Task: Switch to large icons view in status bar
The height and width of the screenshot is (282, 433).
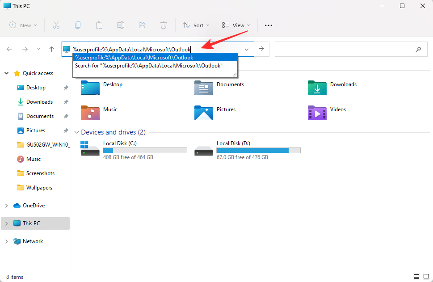Action: click(x=426, y=277)
